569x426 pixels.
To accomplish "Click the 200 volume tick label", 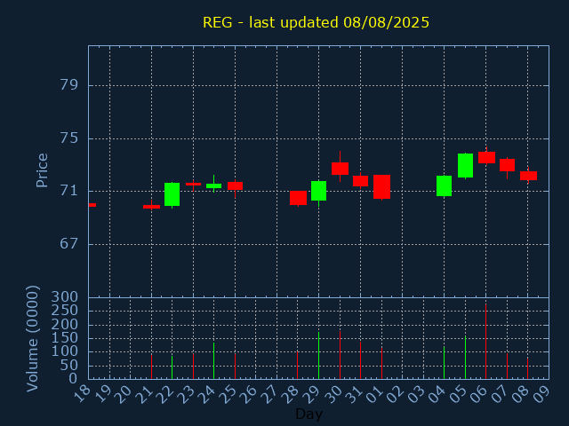I will click(x=65, y=325).
